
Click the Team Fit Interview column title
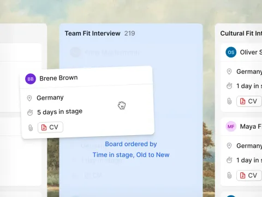[x=92, y=33]
